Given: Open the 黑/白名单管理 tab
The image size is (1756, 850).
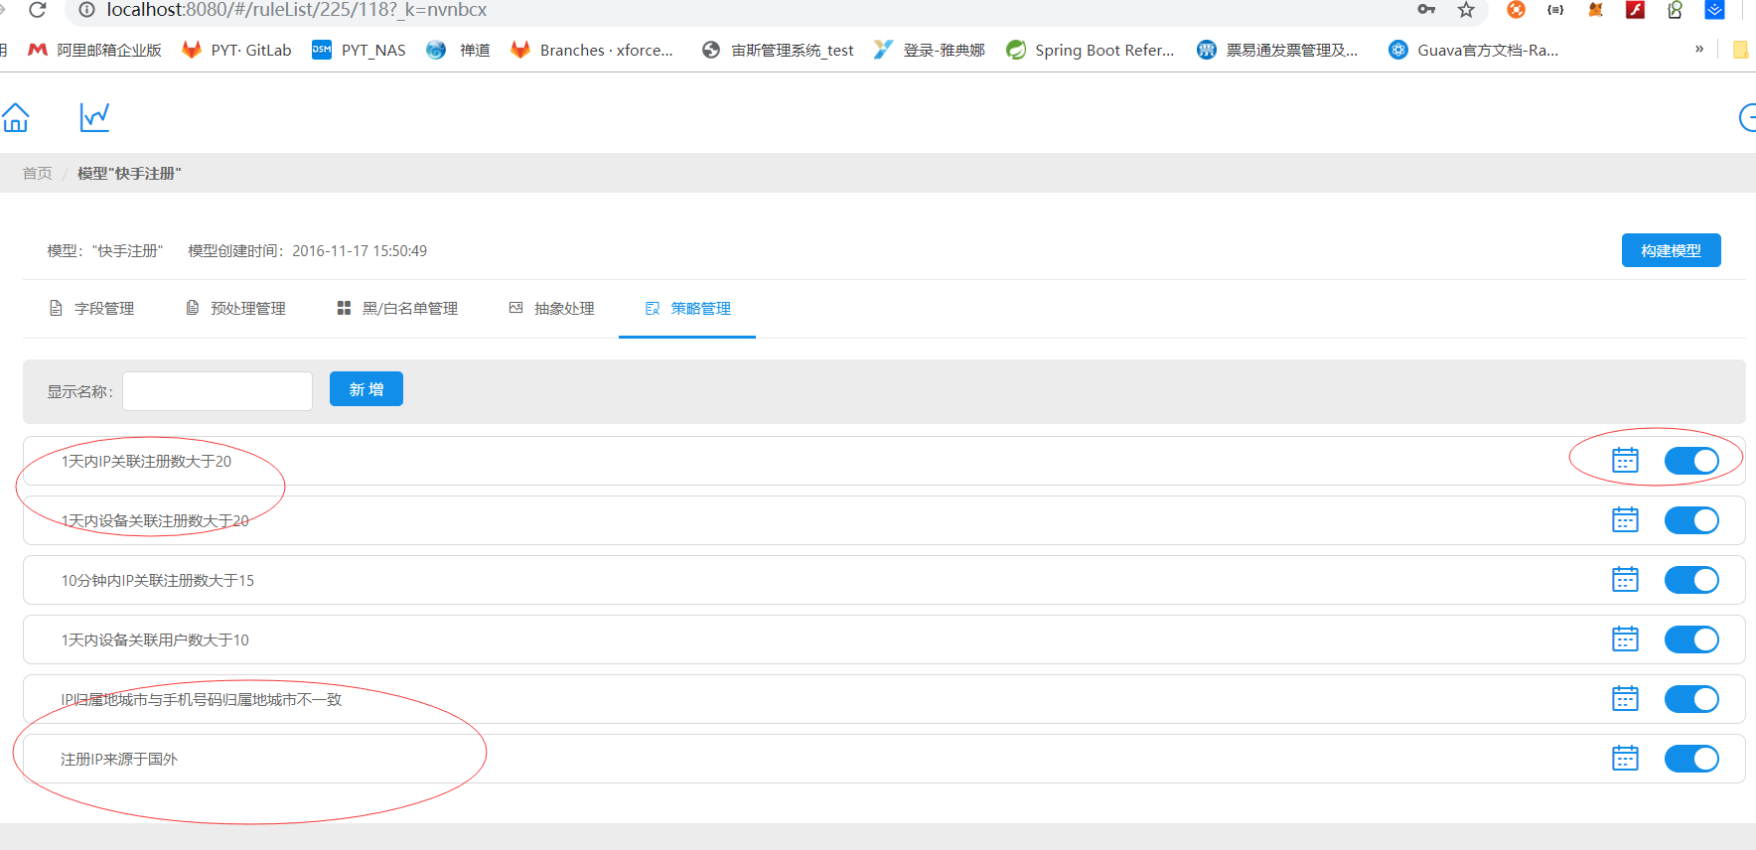Looking at the screenshot, I should tap(397, 309).
